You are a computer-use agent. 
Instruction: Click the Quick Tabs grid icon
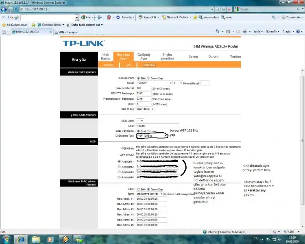point(4,32)
